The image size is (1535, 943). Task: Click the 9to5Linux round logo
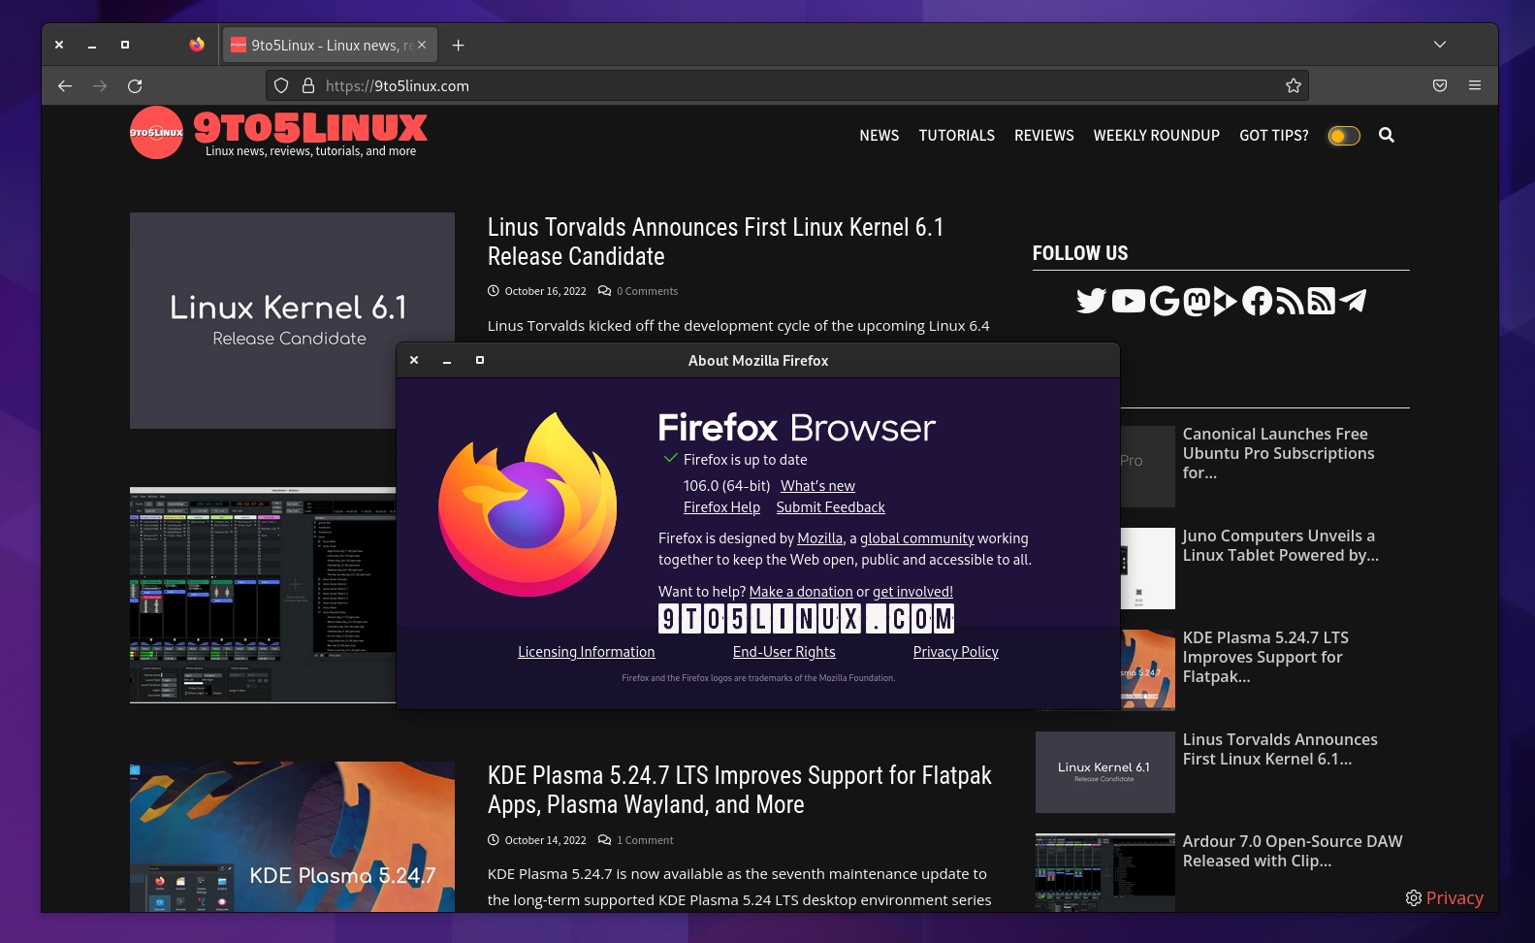tap(156, 132)
